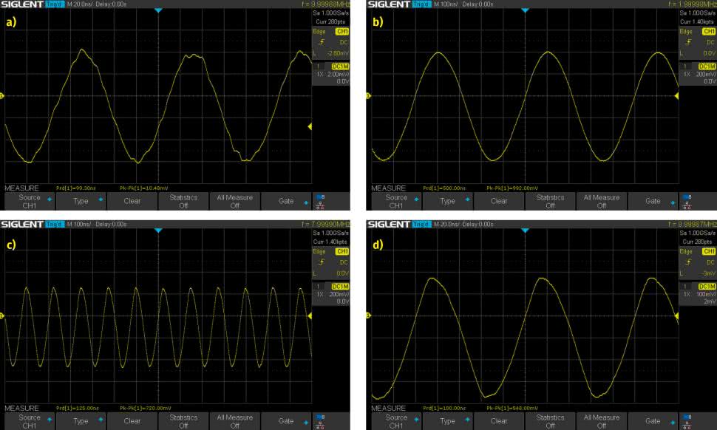Screen dimensions: 717x430
Task: Click the yellow waveform trace in panel b
Action: (440, 53)
